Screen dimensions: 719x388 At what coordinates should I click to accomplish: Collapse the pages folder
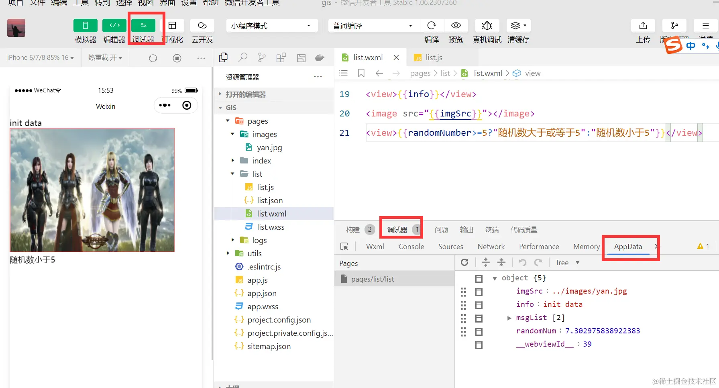[x=228, y=121]
